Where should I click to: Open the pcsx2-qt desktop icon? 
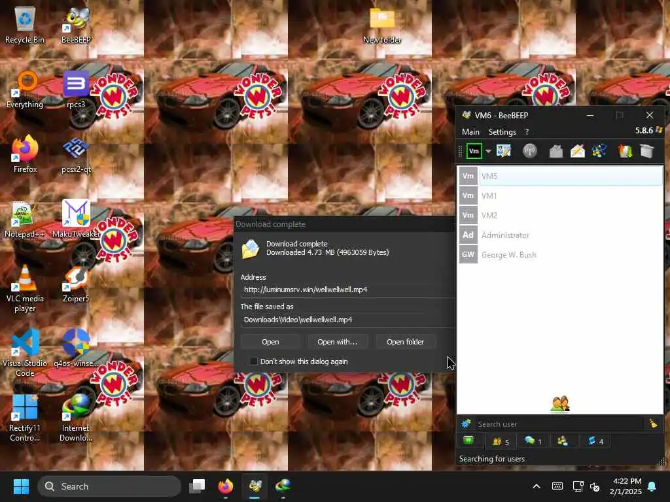76,155
